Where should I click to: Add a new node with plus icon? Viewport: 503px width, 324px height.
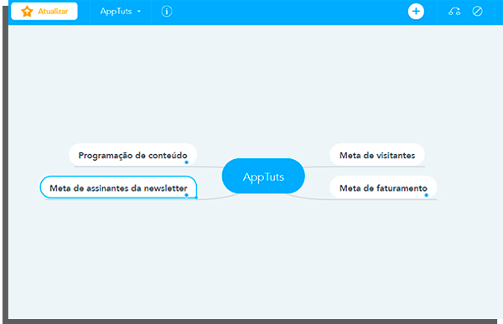416,11
